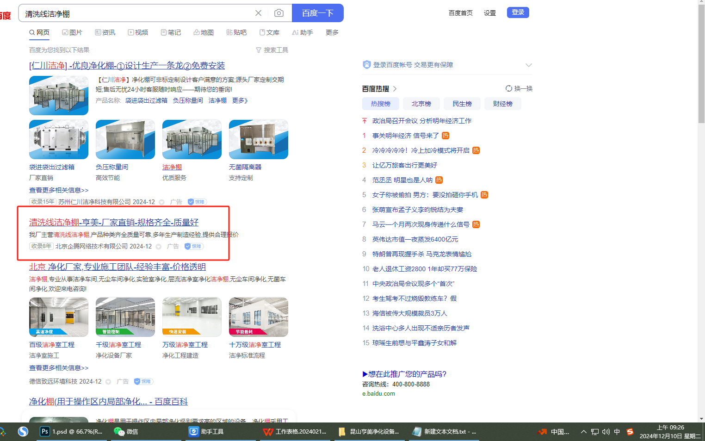This screenshot has width=705, height=441.
Task: Expand 更多》 product names link
Action: click(x=240, y=100)
